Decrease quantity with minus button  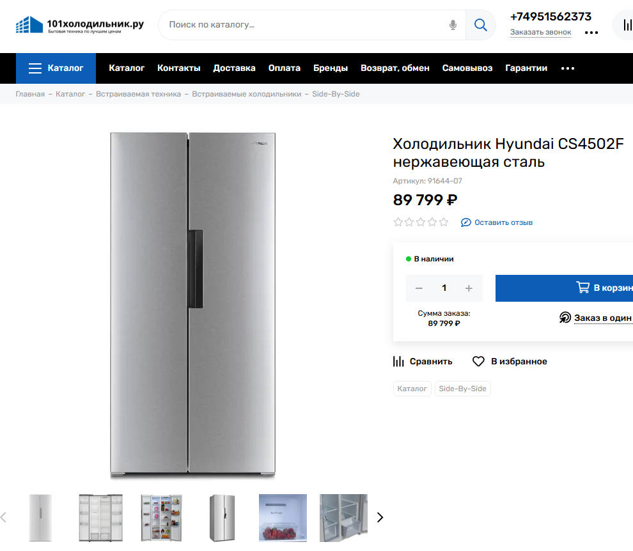[419, 288]
